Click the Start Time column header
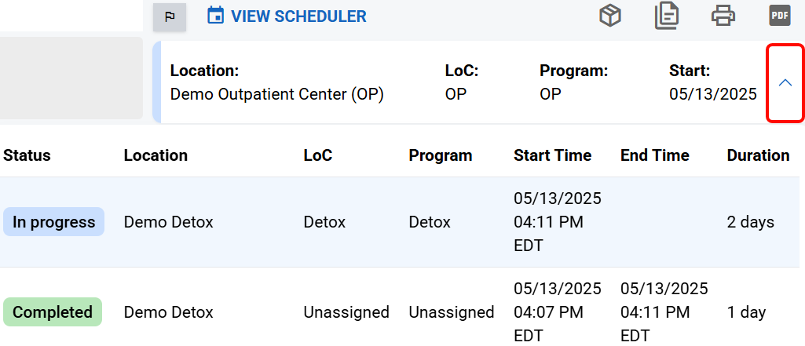Viewport: 805px width, 346px height. click(552, 155)
